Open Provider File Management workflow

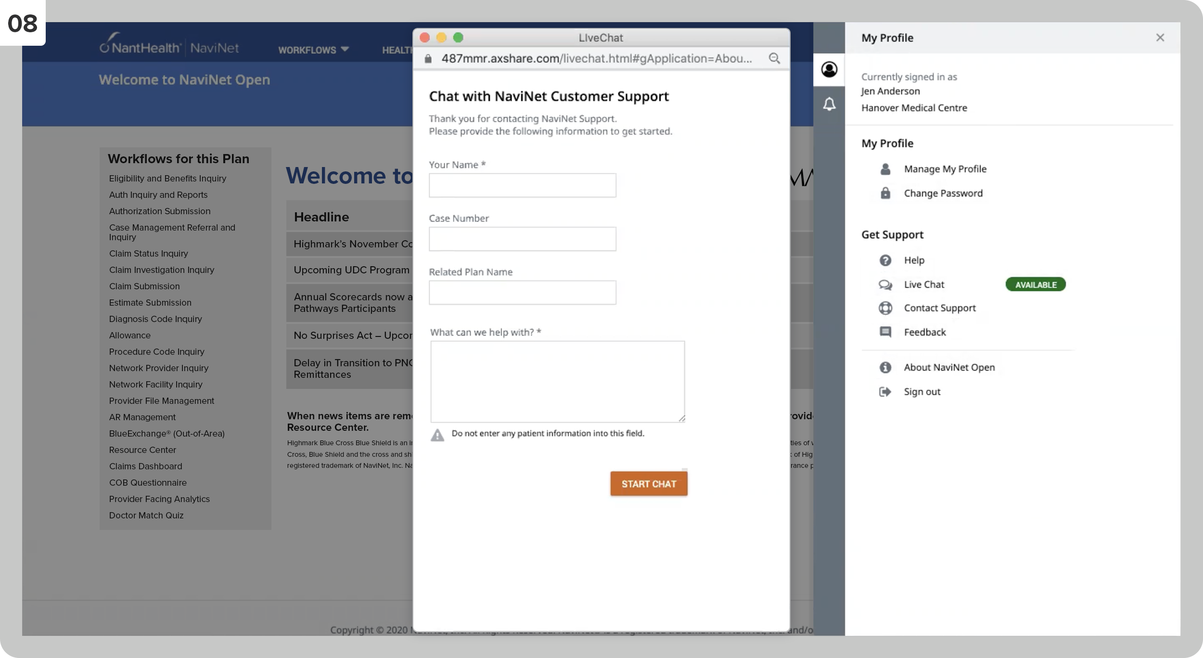(x=161, y=401)
